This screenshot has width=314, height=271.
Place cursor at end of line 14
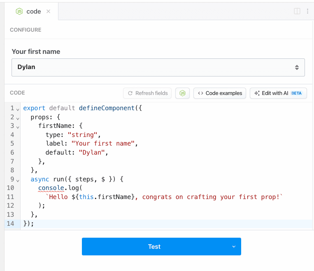34,224
